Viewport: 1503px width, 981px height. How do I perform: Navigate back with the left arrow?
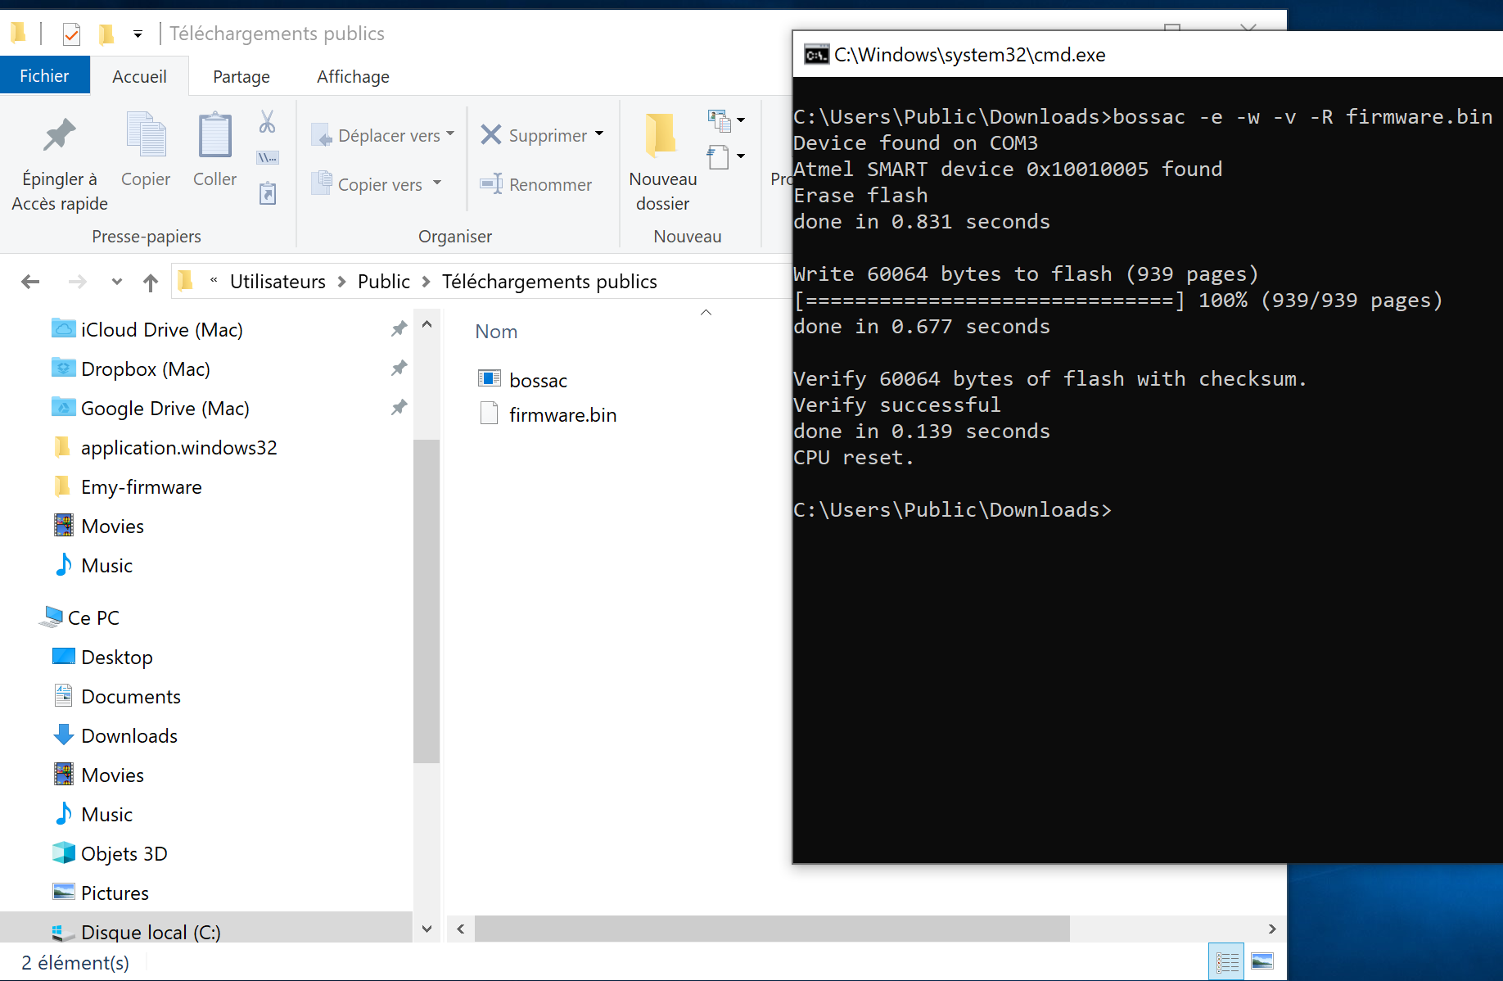coord(30,283)
